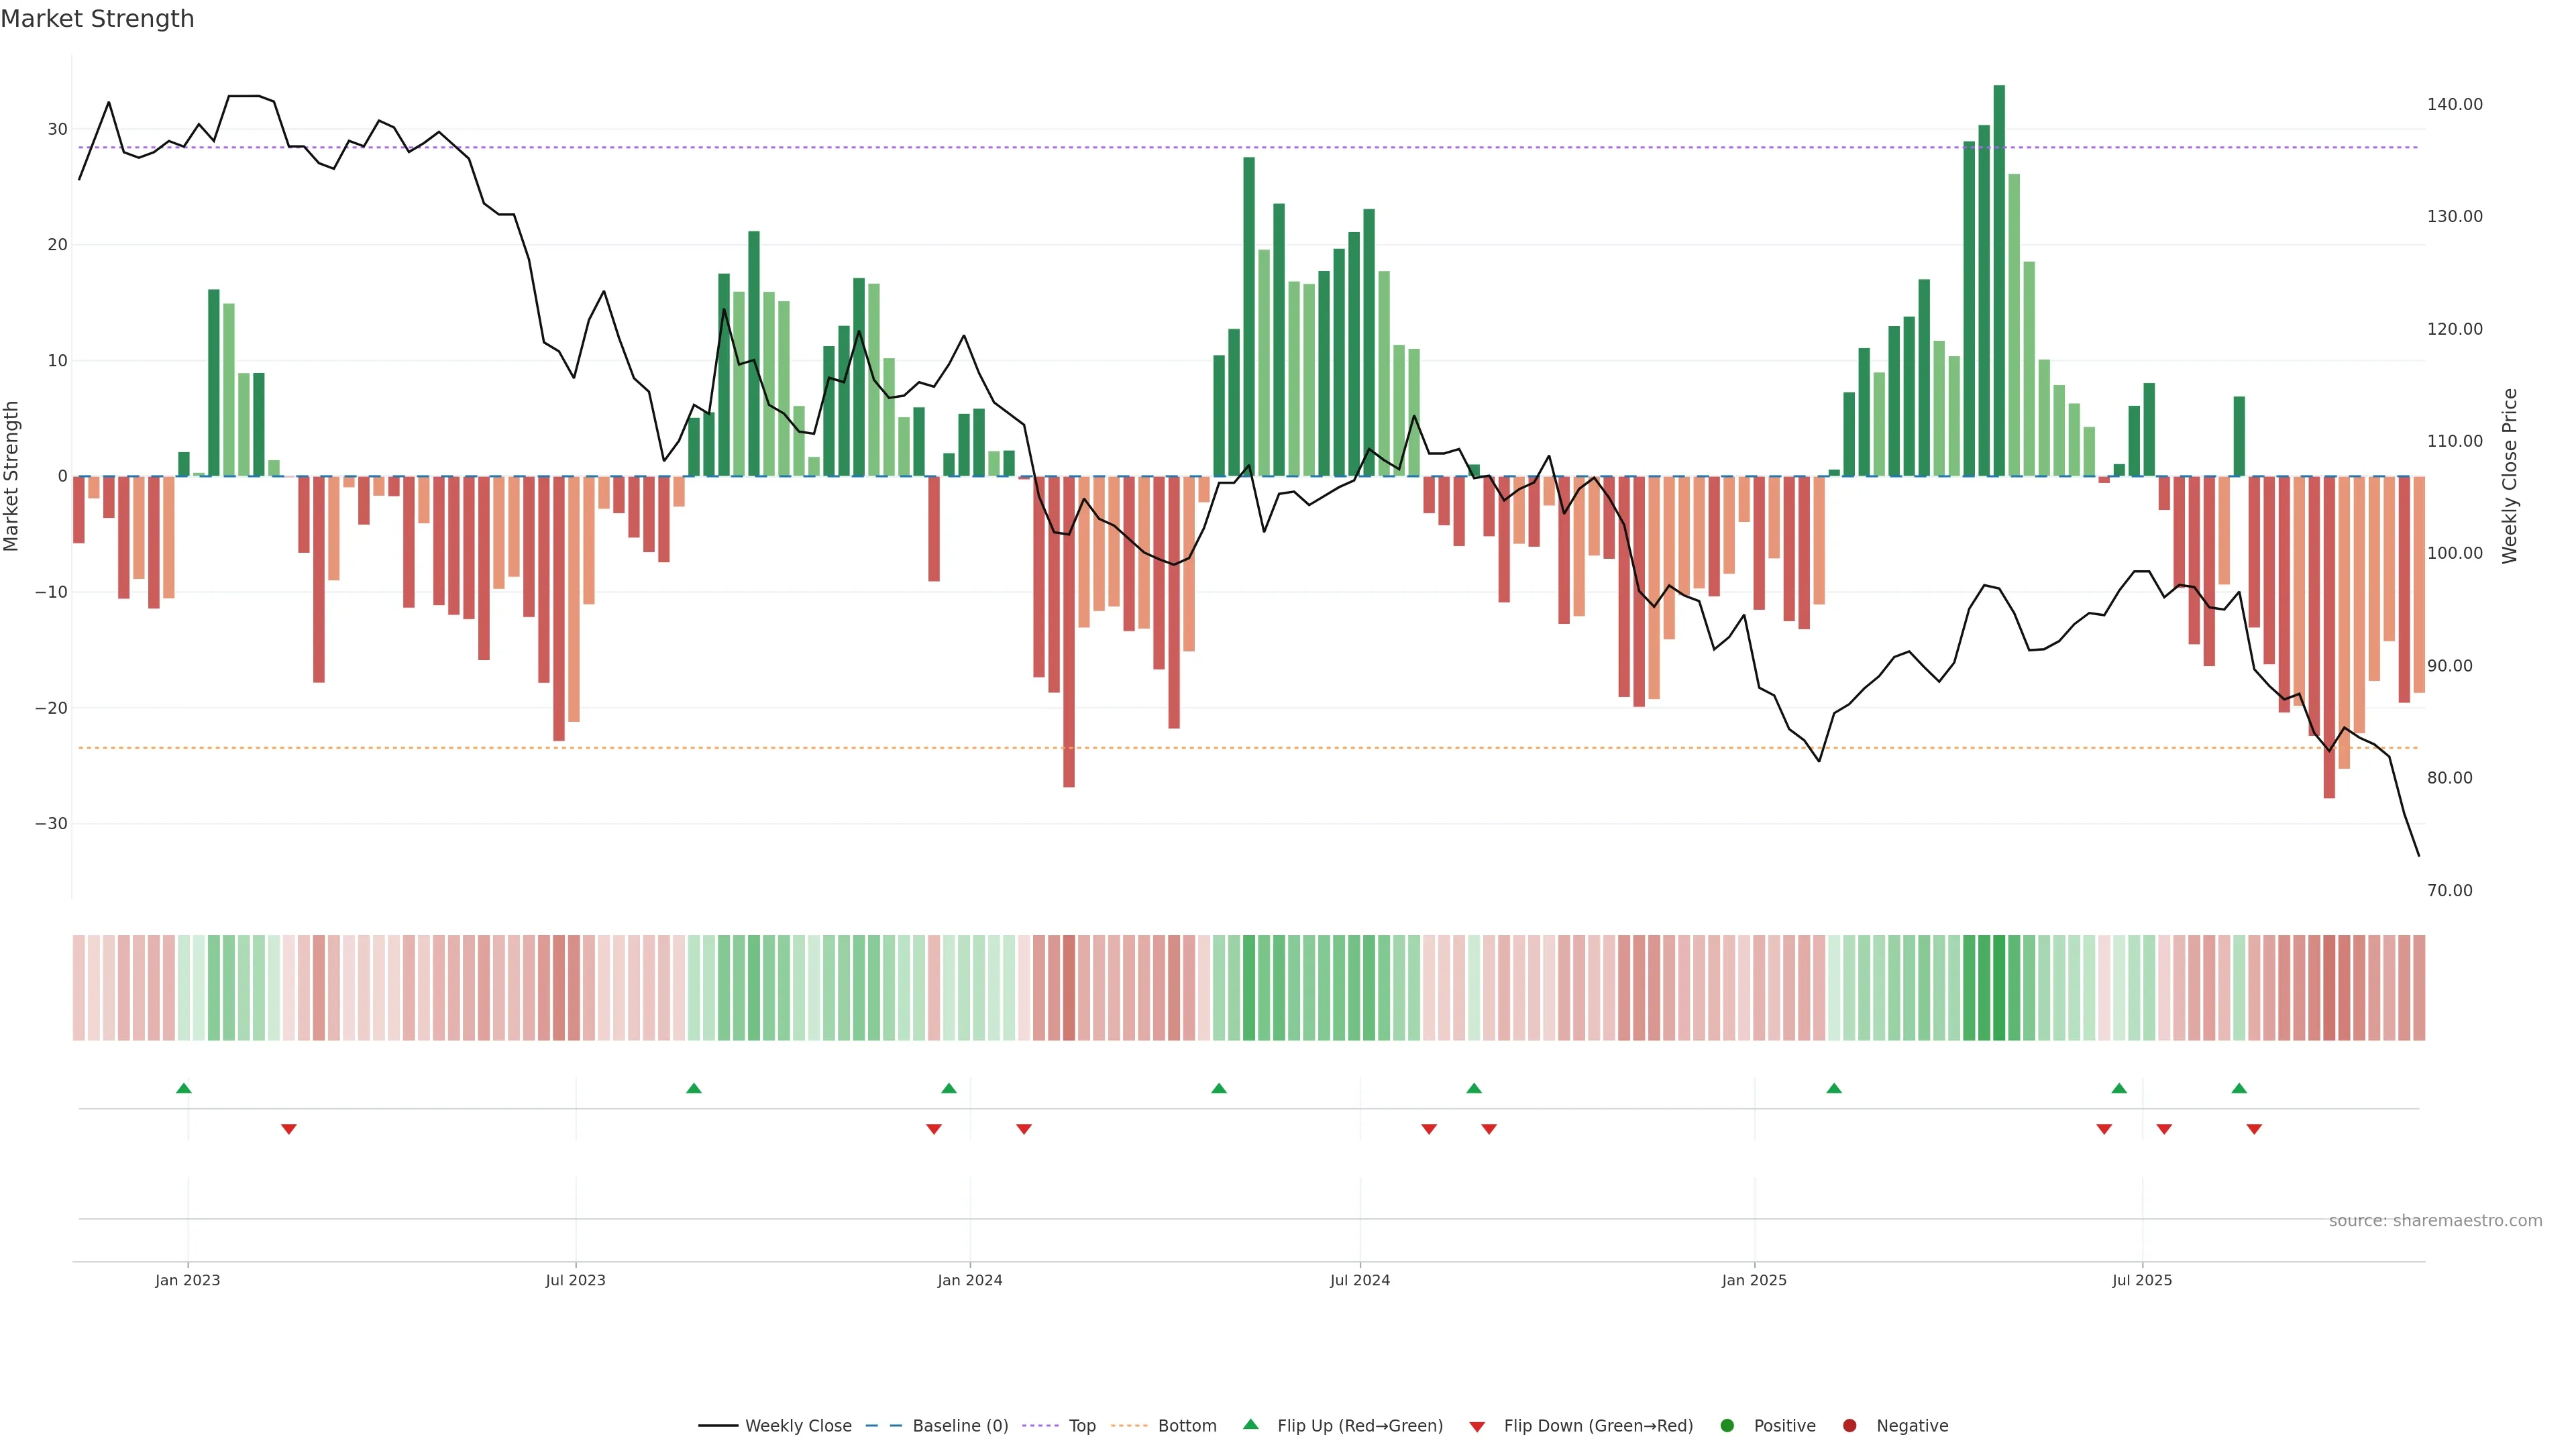
Task: Click Negative red circle legend icon
Action: pos(1849,1426)
